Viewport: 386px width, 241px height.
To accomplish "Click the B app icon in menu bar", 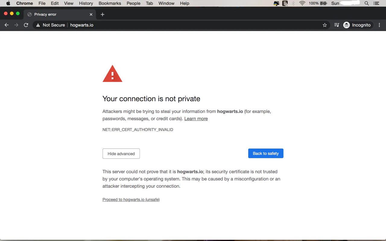I will pyautogui.click(x=285, y=3).
